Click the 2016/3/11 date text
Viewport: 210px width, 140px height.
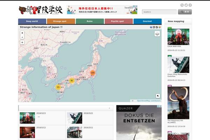click(88, 127)
